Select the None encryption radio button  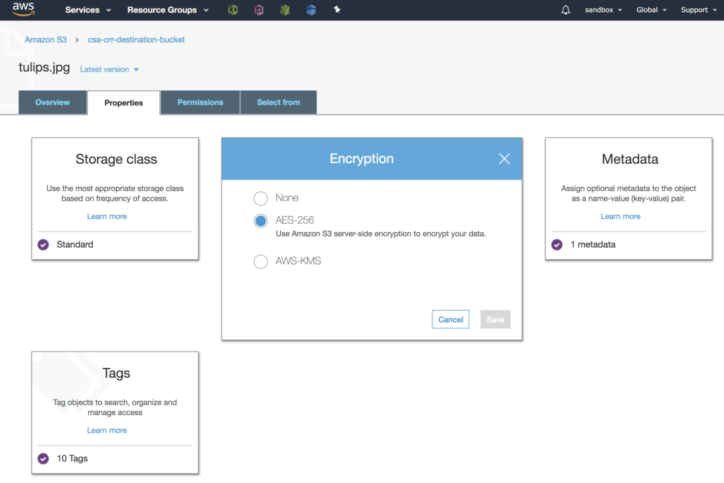[x=261, y=197]
